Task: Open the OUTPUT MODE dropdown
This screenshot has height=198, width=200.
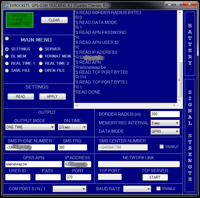Action: tap(30, 127)
